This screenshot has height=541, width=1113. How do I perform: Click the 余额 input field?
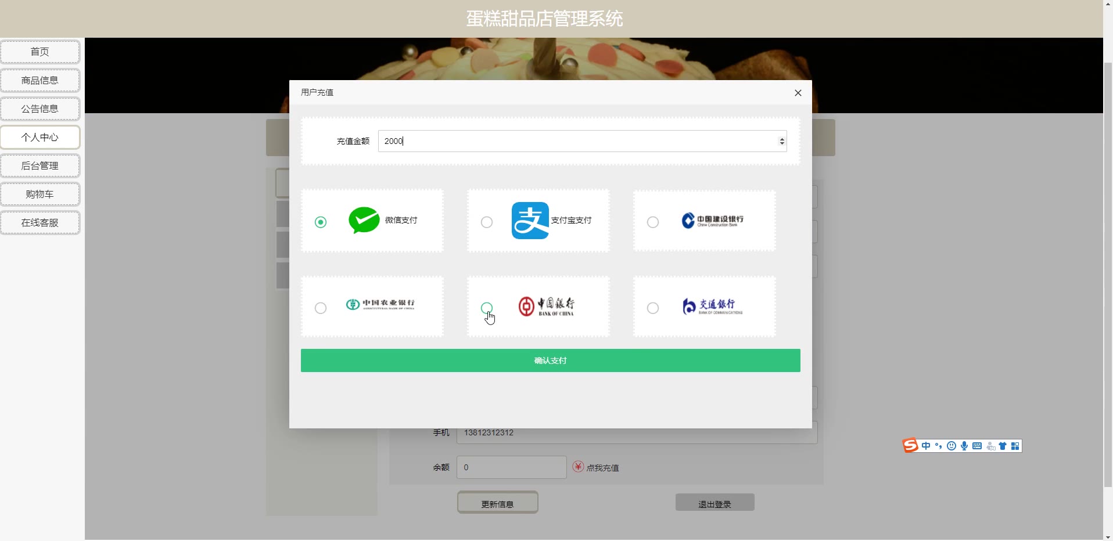512,467
